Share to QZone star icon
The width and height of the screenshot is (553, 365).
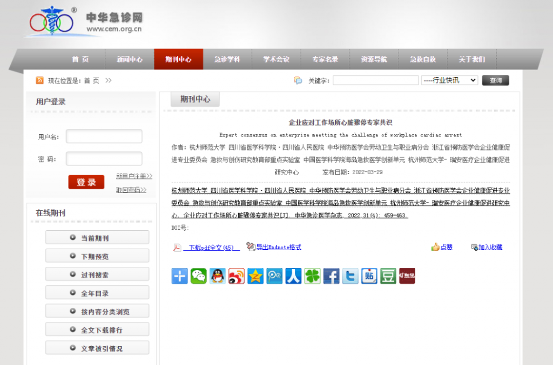(255, 276)
